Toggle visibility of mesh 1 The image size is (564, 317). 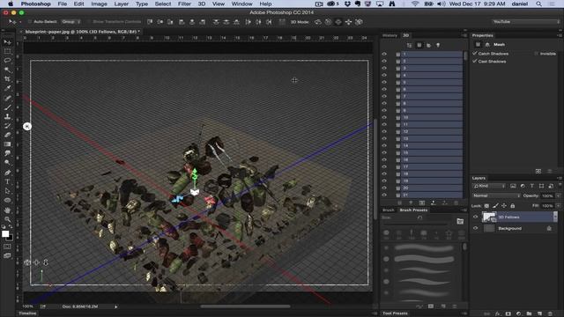[384, 54]
